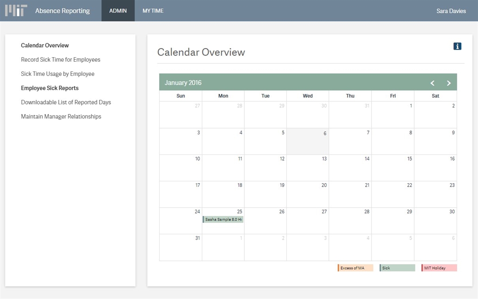
Task: Click the MIT Holiday legend swatch
Action: [x=439, y=268]
